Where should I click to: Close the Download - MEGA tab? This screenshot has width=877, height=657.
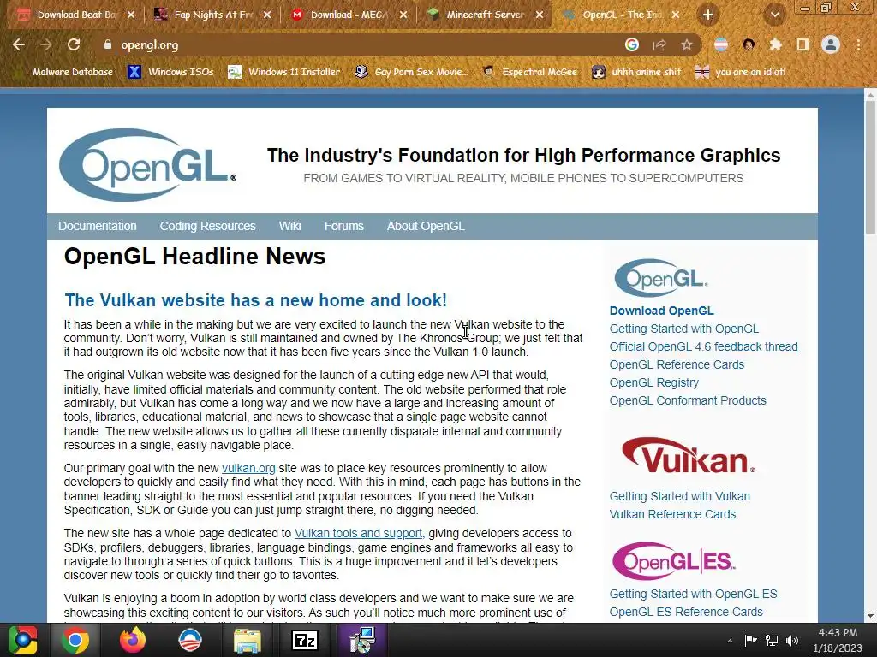point(403,15)
